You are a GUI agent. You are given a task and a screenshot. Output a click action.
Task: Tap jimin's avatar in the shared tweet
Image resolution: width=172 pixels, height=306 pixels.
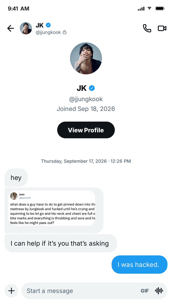tap(14, 196)
